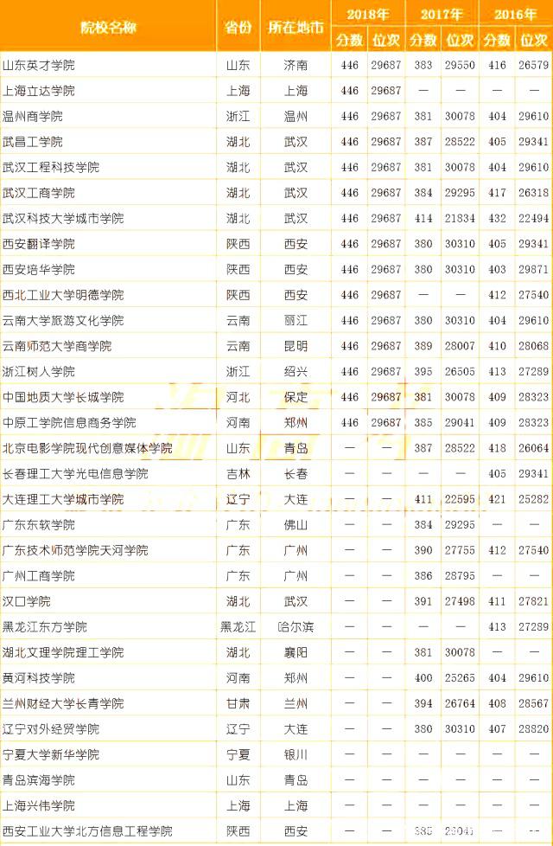Select 大连理工大学城市学院 row name

[x=63, y=499]
